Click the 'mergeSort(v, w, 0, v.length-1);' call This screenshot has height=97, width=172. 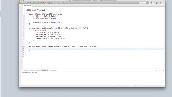click(46, 22)
